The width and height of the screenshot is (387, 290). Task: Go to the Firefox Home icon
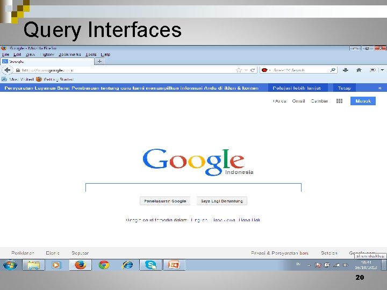[x=359, y=70]
